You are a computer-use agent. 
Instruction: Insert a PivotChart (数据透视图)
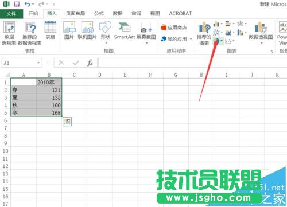pos(261,30)
